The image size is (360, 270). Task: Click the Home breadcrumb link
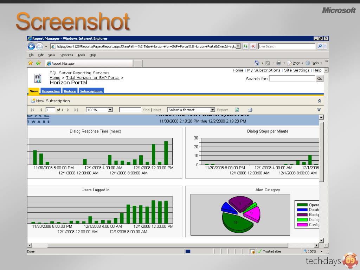55,78
